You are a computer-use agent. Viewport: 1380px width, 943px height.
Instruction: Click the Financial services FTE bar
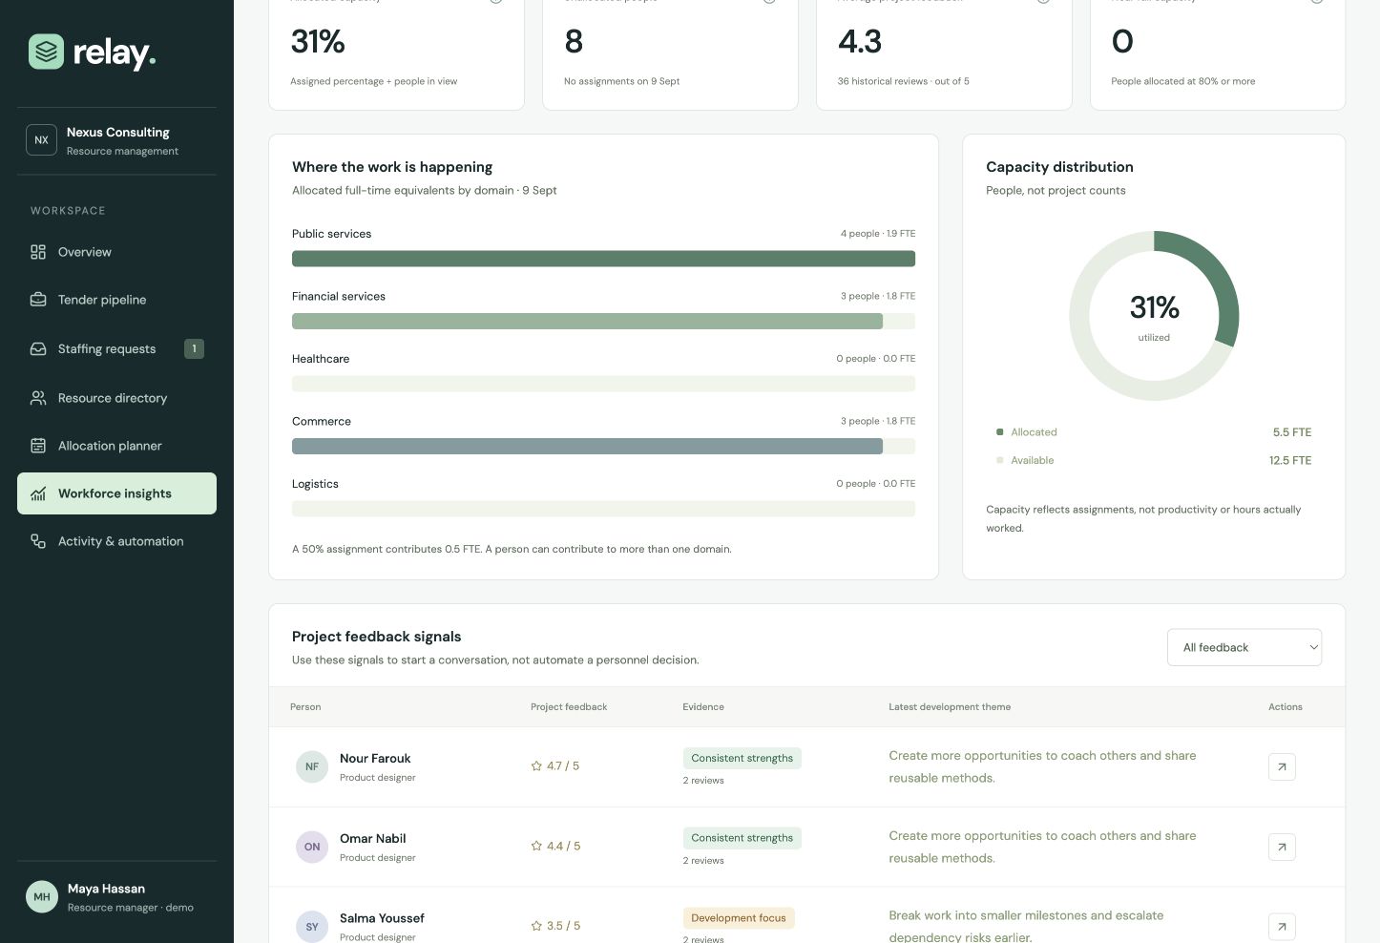pyautogui.click(x=587, y=322)
